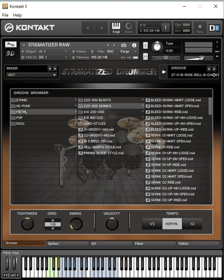Go to previous instrument with header left arrow
This screenshot has height=280, width=224.
(x=88, y=28)
